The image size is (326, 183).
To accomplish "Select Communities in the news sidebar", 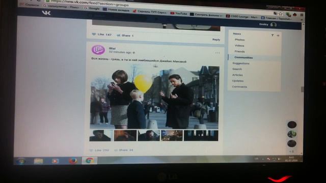I will coord(243,57).
